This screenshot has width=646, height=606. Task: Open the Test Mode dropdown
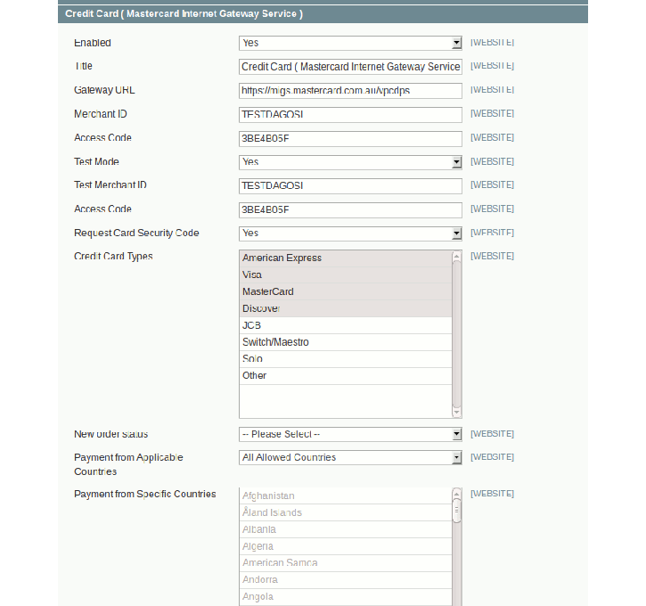[350, 162]
